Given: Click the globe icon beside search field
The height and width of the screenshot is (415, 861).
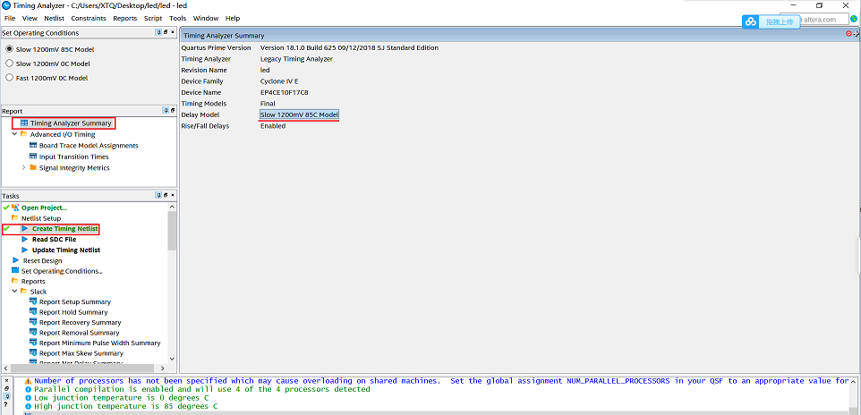Looking at the screenshot, I should (x=854, y=19).
